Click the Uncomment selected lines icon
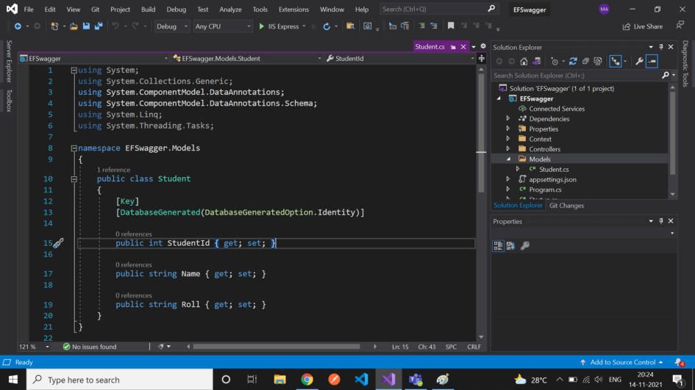 (x=434, y=26)
